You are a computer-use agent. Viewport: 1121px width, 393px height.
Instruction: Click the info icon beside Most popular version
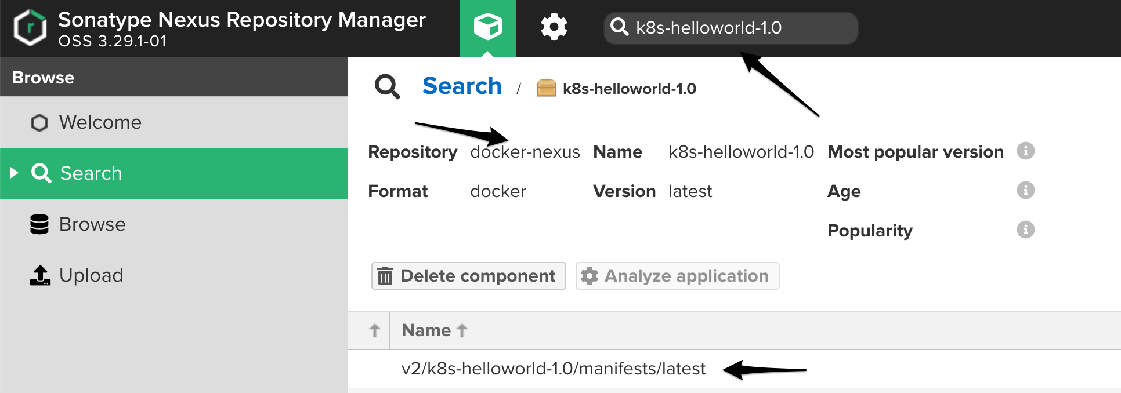coord(1025,151)
